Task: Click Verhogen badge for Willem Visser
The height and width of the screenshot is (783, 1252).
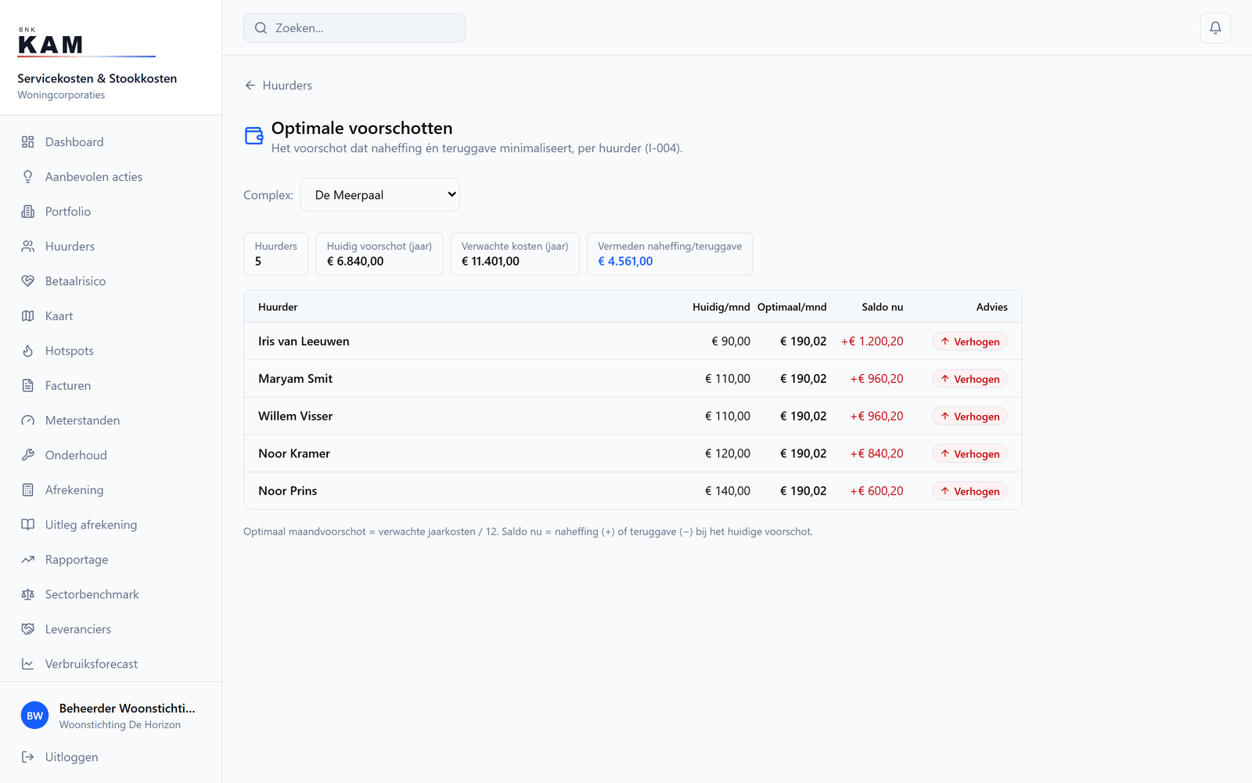Action: point(970,417)
